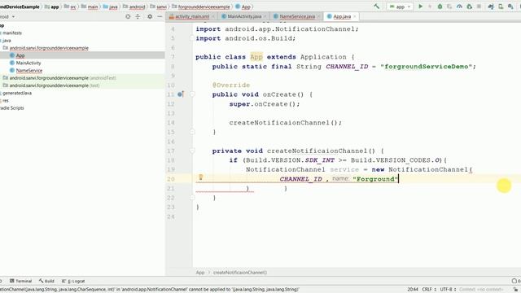Click Run with Coverage icon
The image size is (521, 293).
point(449,7)
